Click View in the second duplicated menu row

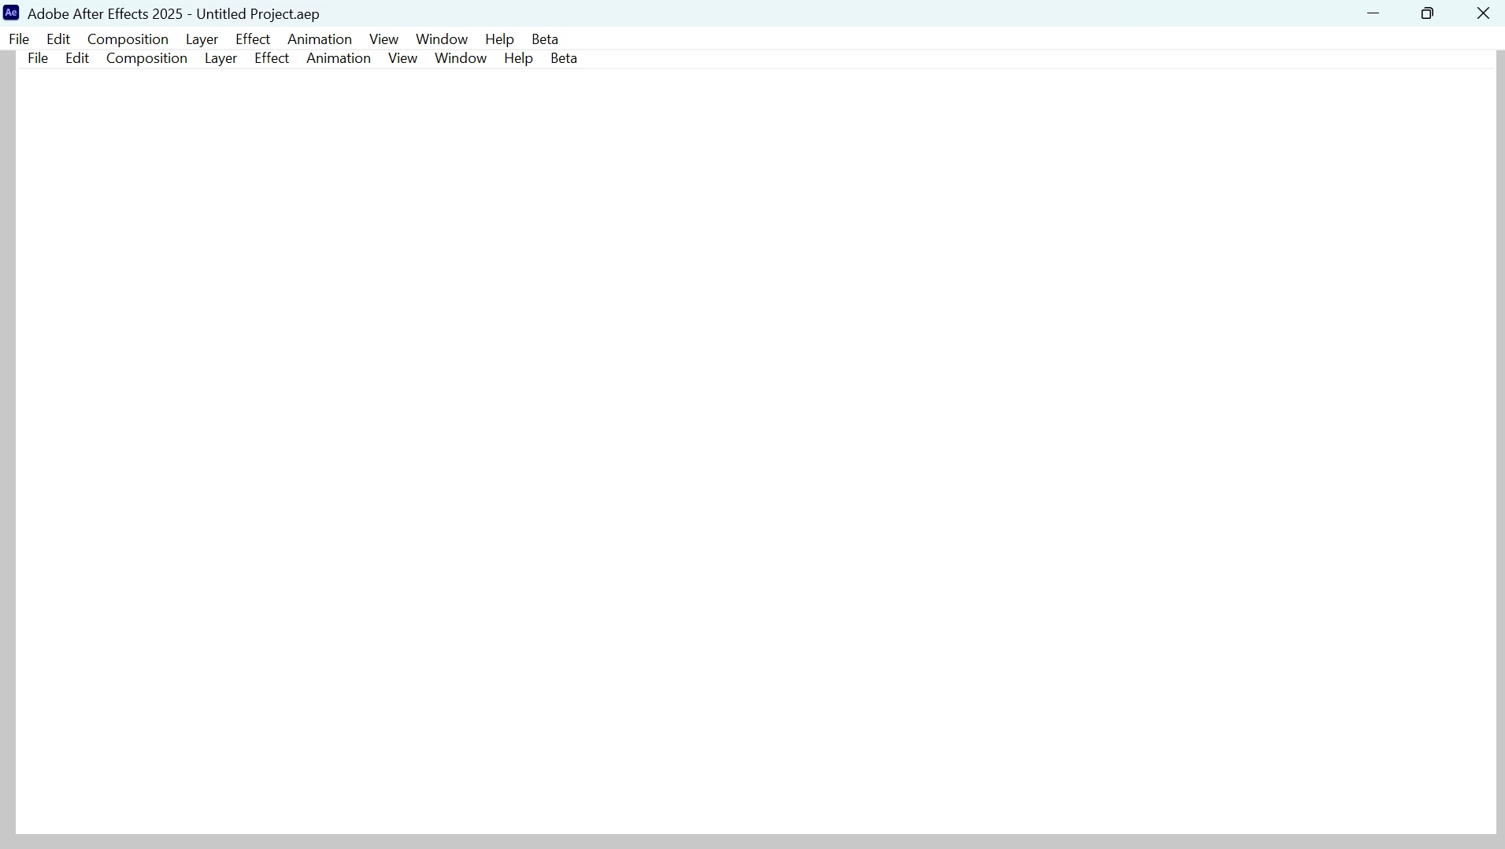pyautogui.click(x=402, y=58)
